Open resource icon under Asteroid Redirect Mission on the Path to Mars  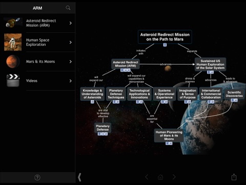(165, 45)
